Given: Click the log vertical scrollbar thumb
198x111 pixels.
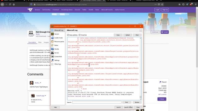Looking at the screenshot, I should click(140, 97).
